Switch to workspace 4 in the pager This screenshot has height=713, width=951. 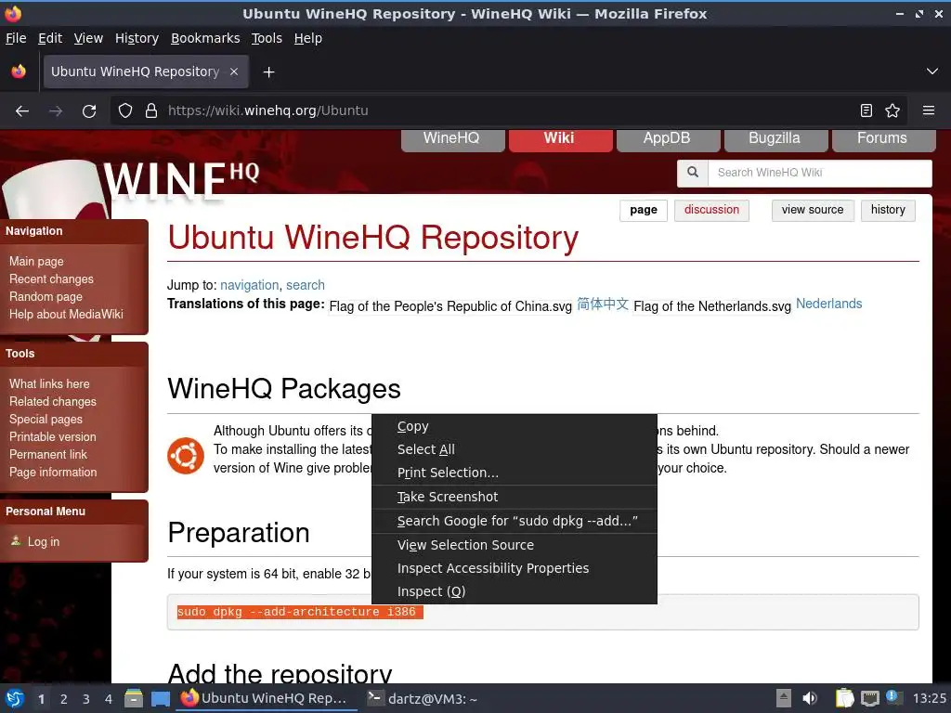point(109,699)
